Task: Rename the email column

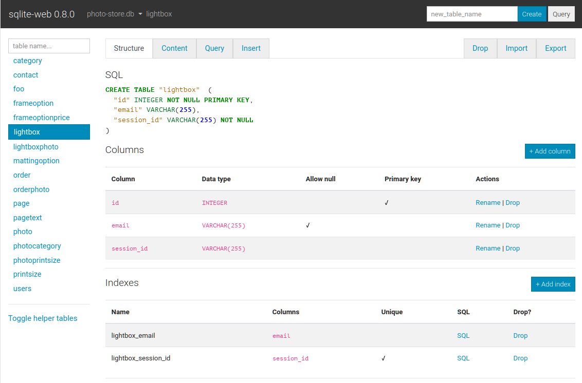Action: (488, 225)
